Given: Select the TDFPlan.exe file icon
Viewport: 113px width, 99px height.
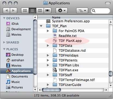Looking at the screenshot, I should tap(55, 70).
